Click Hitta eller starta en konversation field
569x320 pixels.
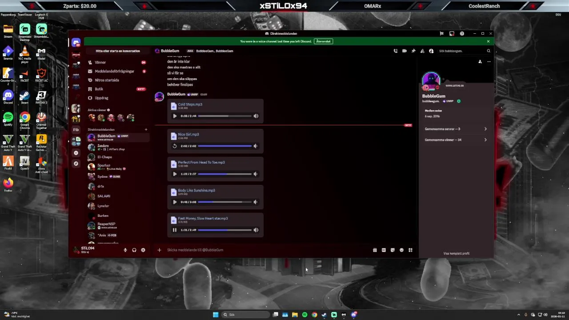click(117, 51)
